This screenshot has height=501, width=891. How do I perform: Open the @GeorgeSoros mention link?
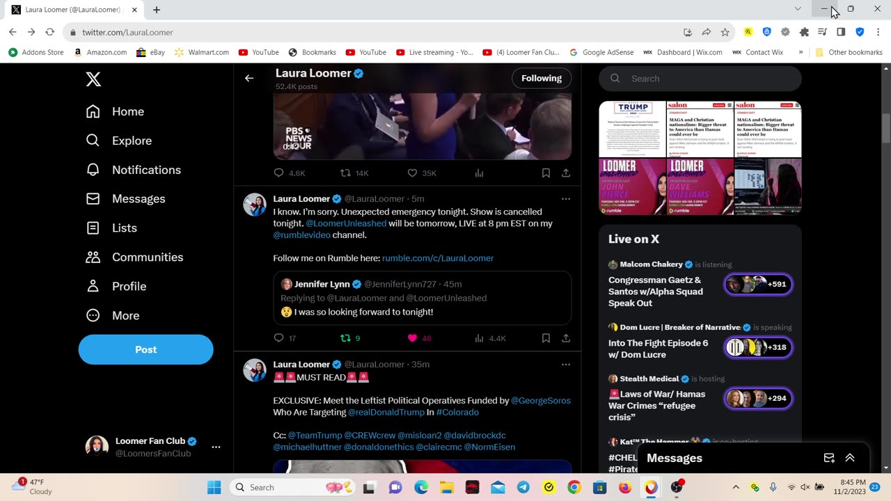click(541, 401)
